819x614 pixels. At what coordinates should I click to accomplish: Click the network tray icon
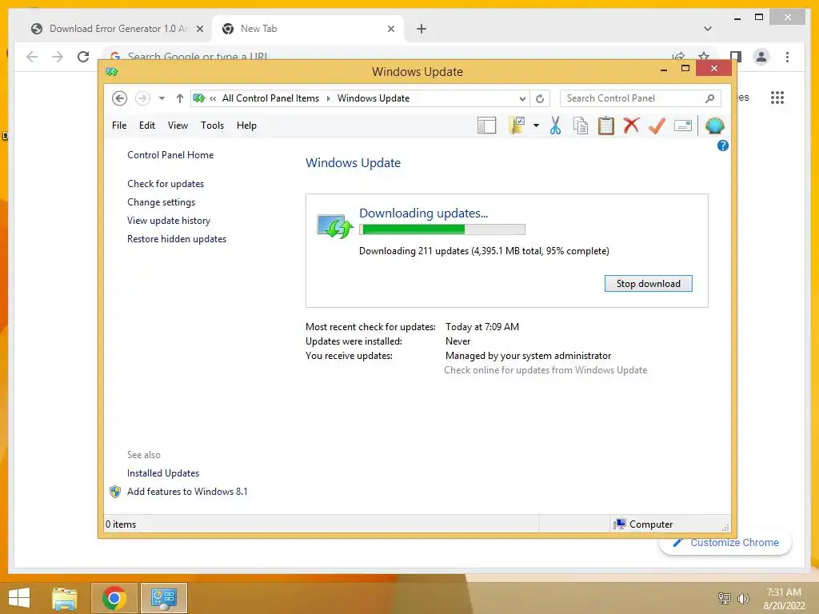point(725,598)
